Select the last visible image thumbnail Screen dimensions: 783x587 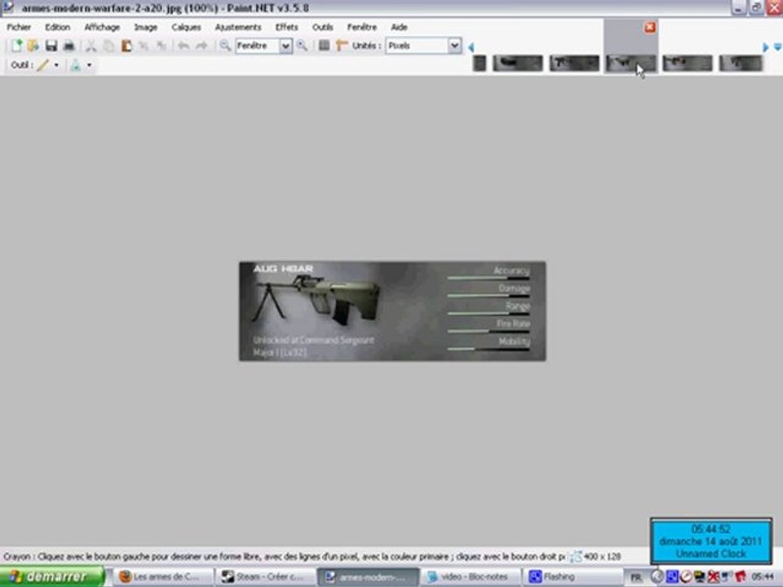click(741, 63)
